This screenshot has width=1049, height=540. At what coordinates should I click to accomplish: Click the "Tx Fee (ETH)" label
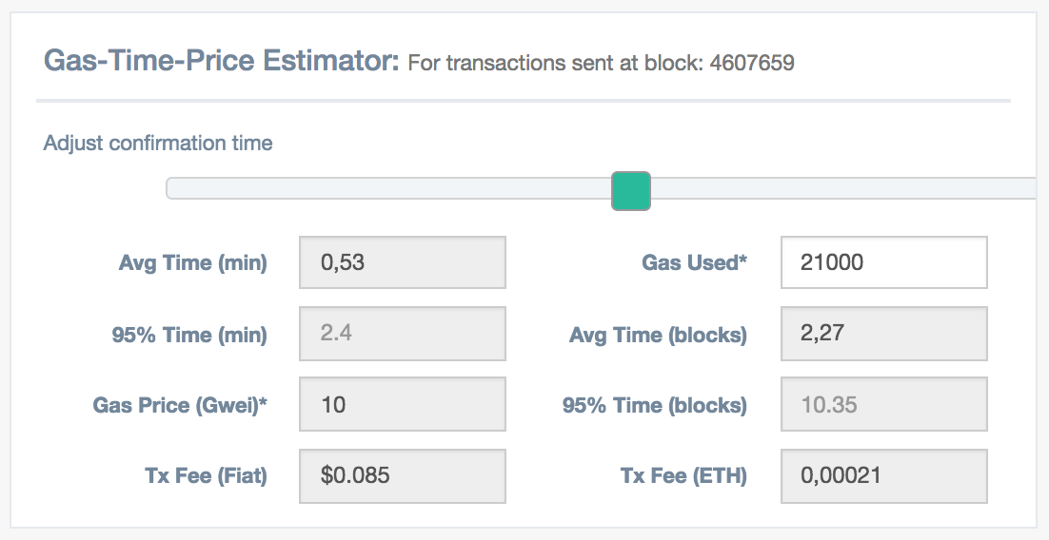point(683,476)
